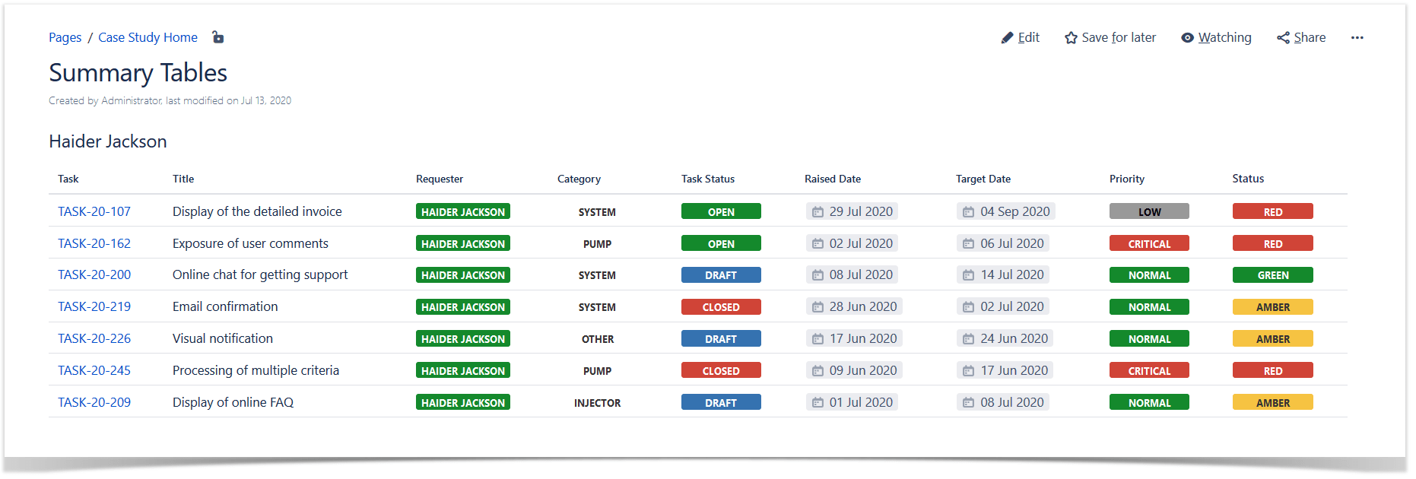Viewport: 1416px width, 479px height.
Task: Click the Summary Tables page title
Action: (x=138, y=73)
